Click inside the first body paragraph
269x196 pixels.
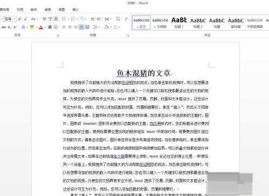(x=136, y=135)
